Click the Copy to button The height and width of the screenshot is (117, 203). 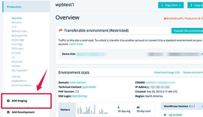point(195,5)
